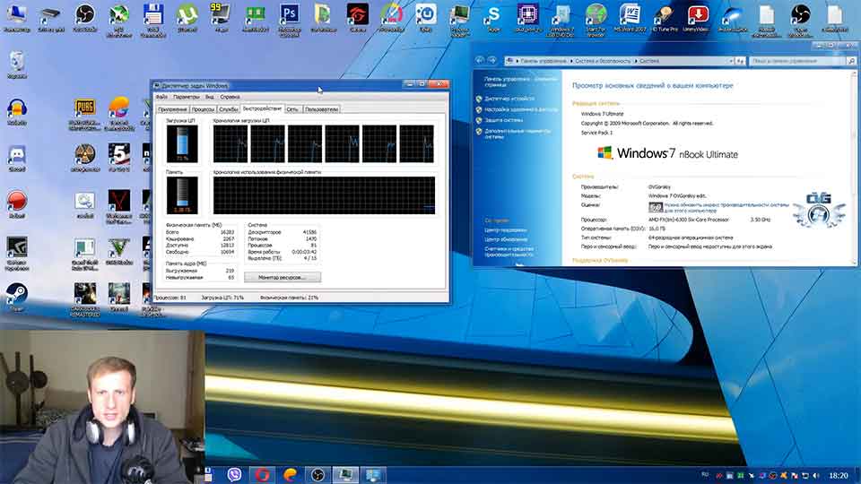Screen dimensions: 861x484
Task: Click the Control Panel search field
Action: click(x=798, y=61)
